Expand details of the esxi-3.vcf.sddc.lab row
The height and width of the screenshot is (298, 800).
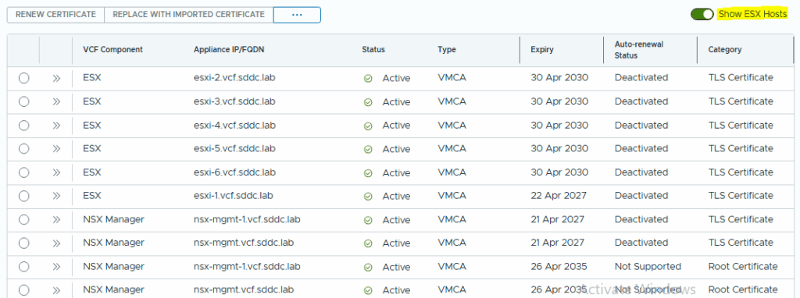[56, 102]
